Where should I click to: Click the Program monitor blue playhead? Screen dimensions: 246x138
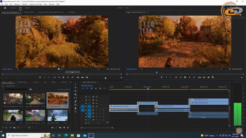pos(157,72)
